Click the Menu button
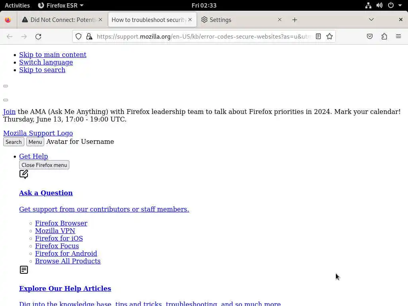 pyautogui.click(x=35, y=142)
